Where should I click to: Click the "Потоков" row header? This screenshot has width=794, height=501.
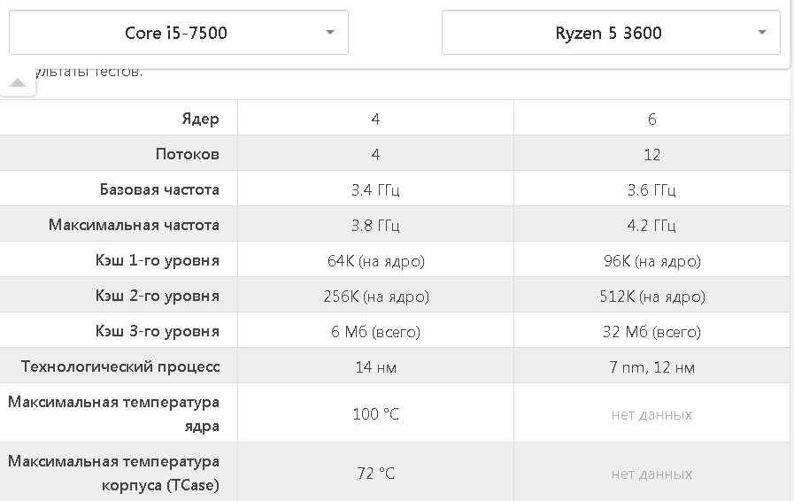[x=187, y=154]
